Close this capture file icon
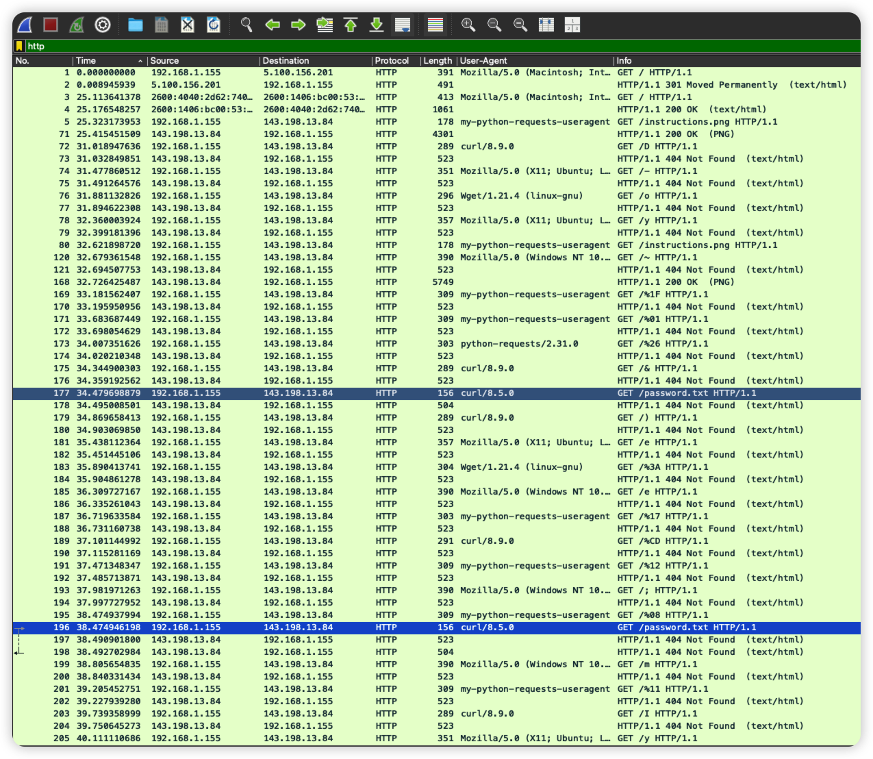Viewport: 873px width, 759px height. [188, 25]
